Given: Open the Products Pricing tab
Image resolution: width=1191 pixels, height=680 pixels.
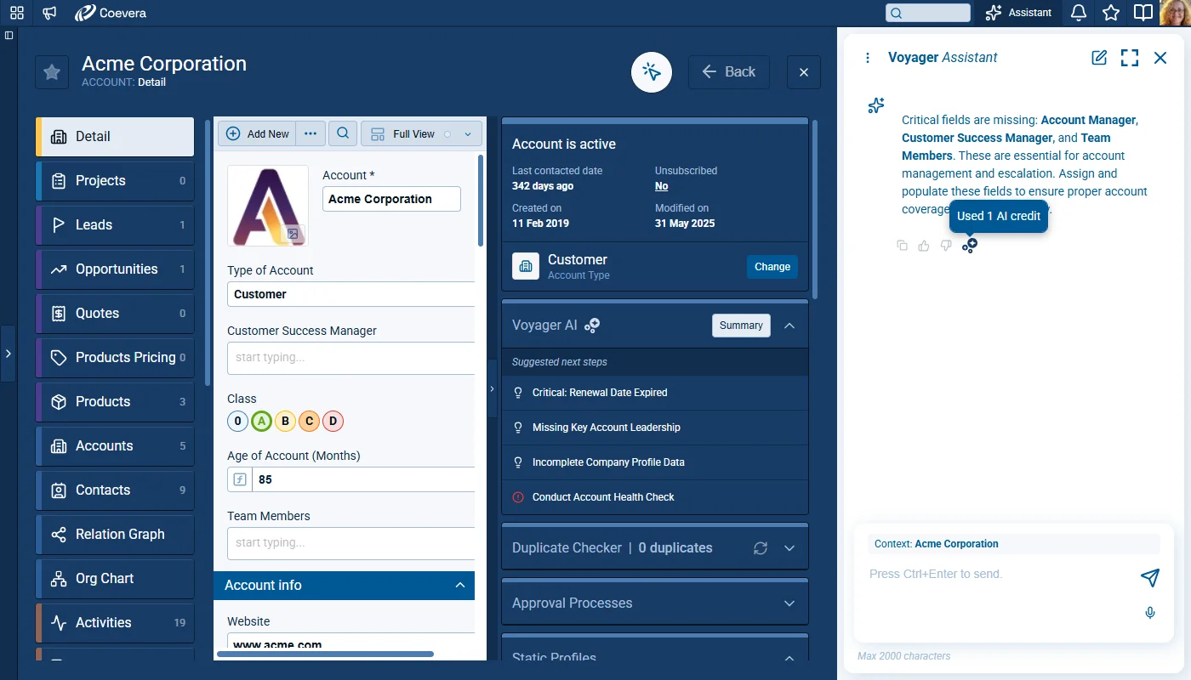Looking at the screenshot, I should [x=115, y=358].
